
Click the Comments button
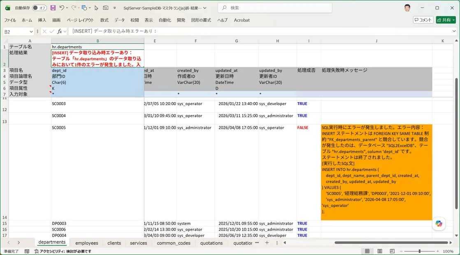coord(423,20)
